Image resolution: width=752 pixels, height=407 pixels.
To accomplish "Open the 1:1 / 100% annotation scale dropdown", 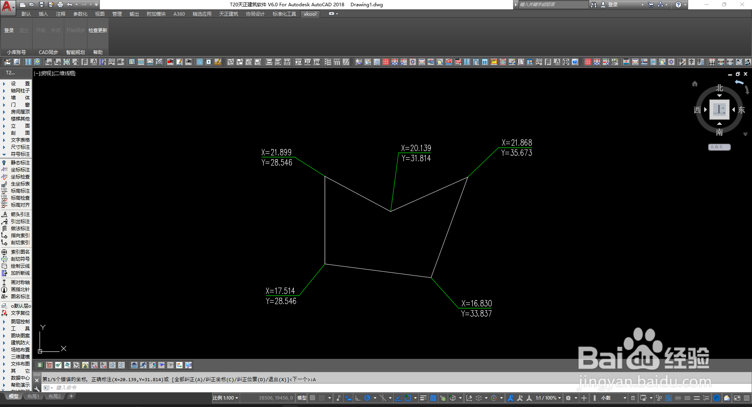I will [x=548, y=398].
